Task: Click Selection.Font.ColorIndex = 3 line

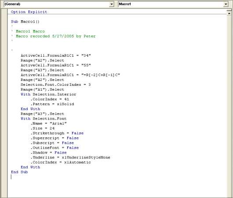Action: (x=55, y=84)
